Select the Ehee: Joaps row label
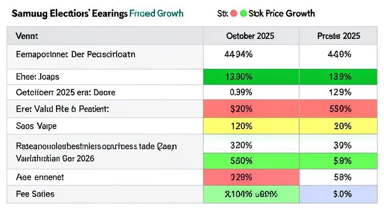Screen dimensions: 384x211 click(x=38, y=77)
